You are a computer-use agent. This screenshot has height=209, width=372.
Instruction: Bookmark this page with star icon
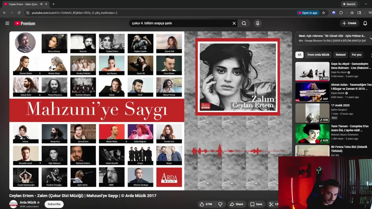pos(323,13)
